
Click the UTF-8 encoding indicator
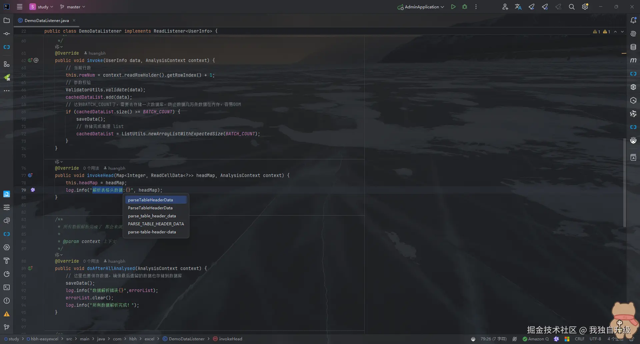point(595,339)
